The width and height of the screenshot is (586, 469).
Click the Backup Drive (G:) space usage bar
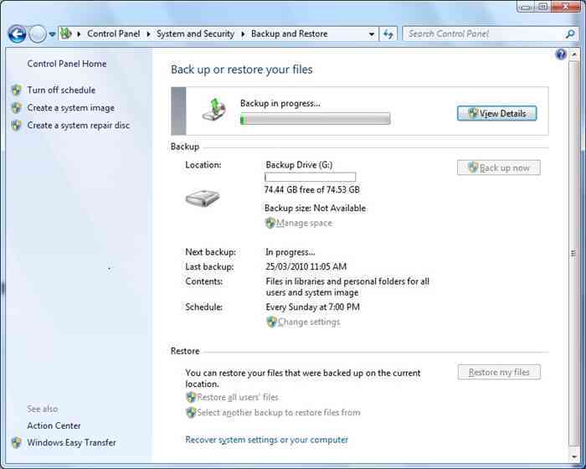pos(310,177)
